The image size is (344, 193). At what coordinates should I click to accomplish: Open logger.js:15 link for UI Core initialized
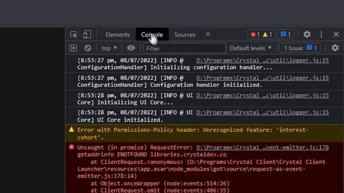click(262, 113)
